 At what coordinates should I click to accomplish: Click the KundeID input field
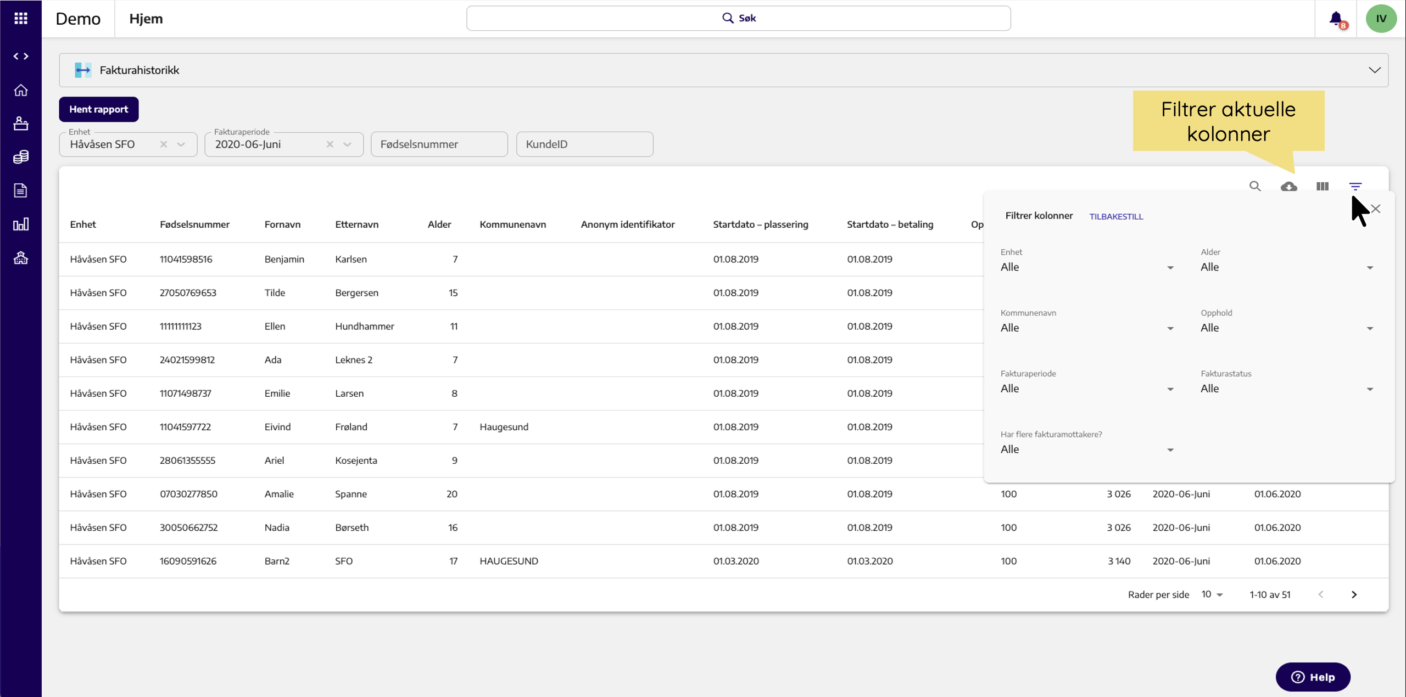coord(585,144)
